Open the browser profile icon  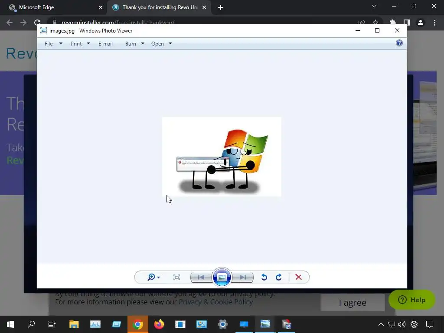click(421, 23)
